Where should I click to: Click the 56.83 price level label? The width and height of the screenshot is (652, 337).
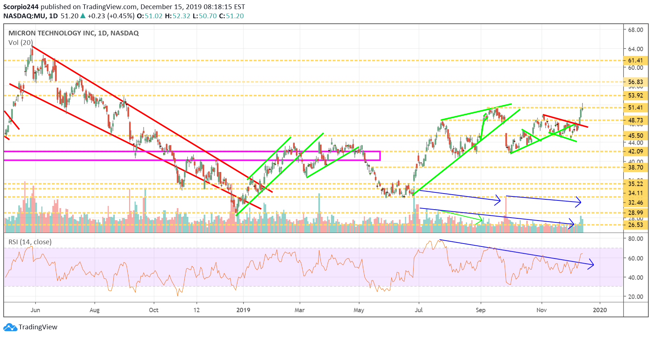(x=636, y=82)
